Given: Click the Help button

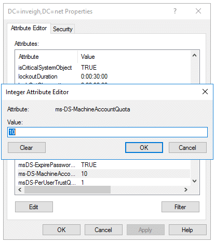Looking at the screenshot, I should [187, 230].
